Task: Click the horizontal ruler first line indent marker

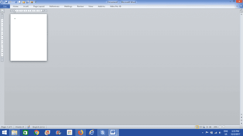Action: click(15, 10)
